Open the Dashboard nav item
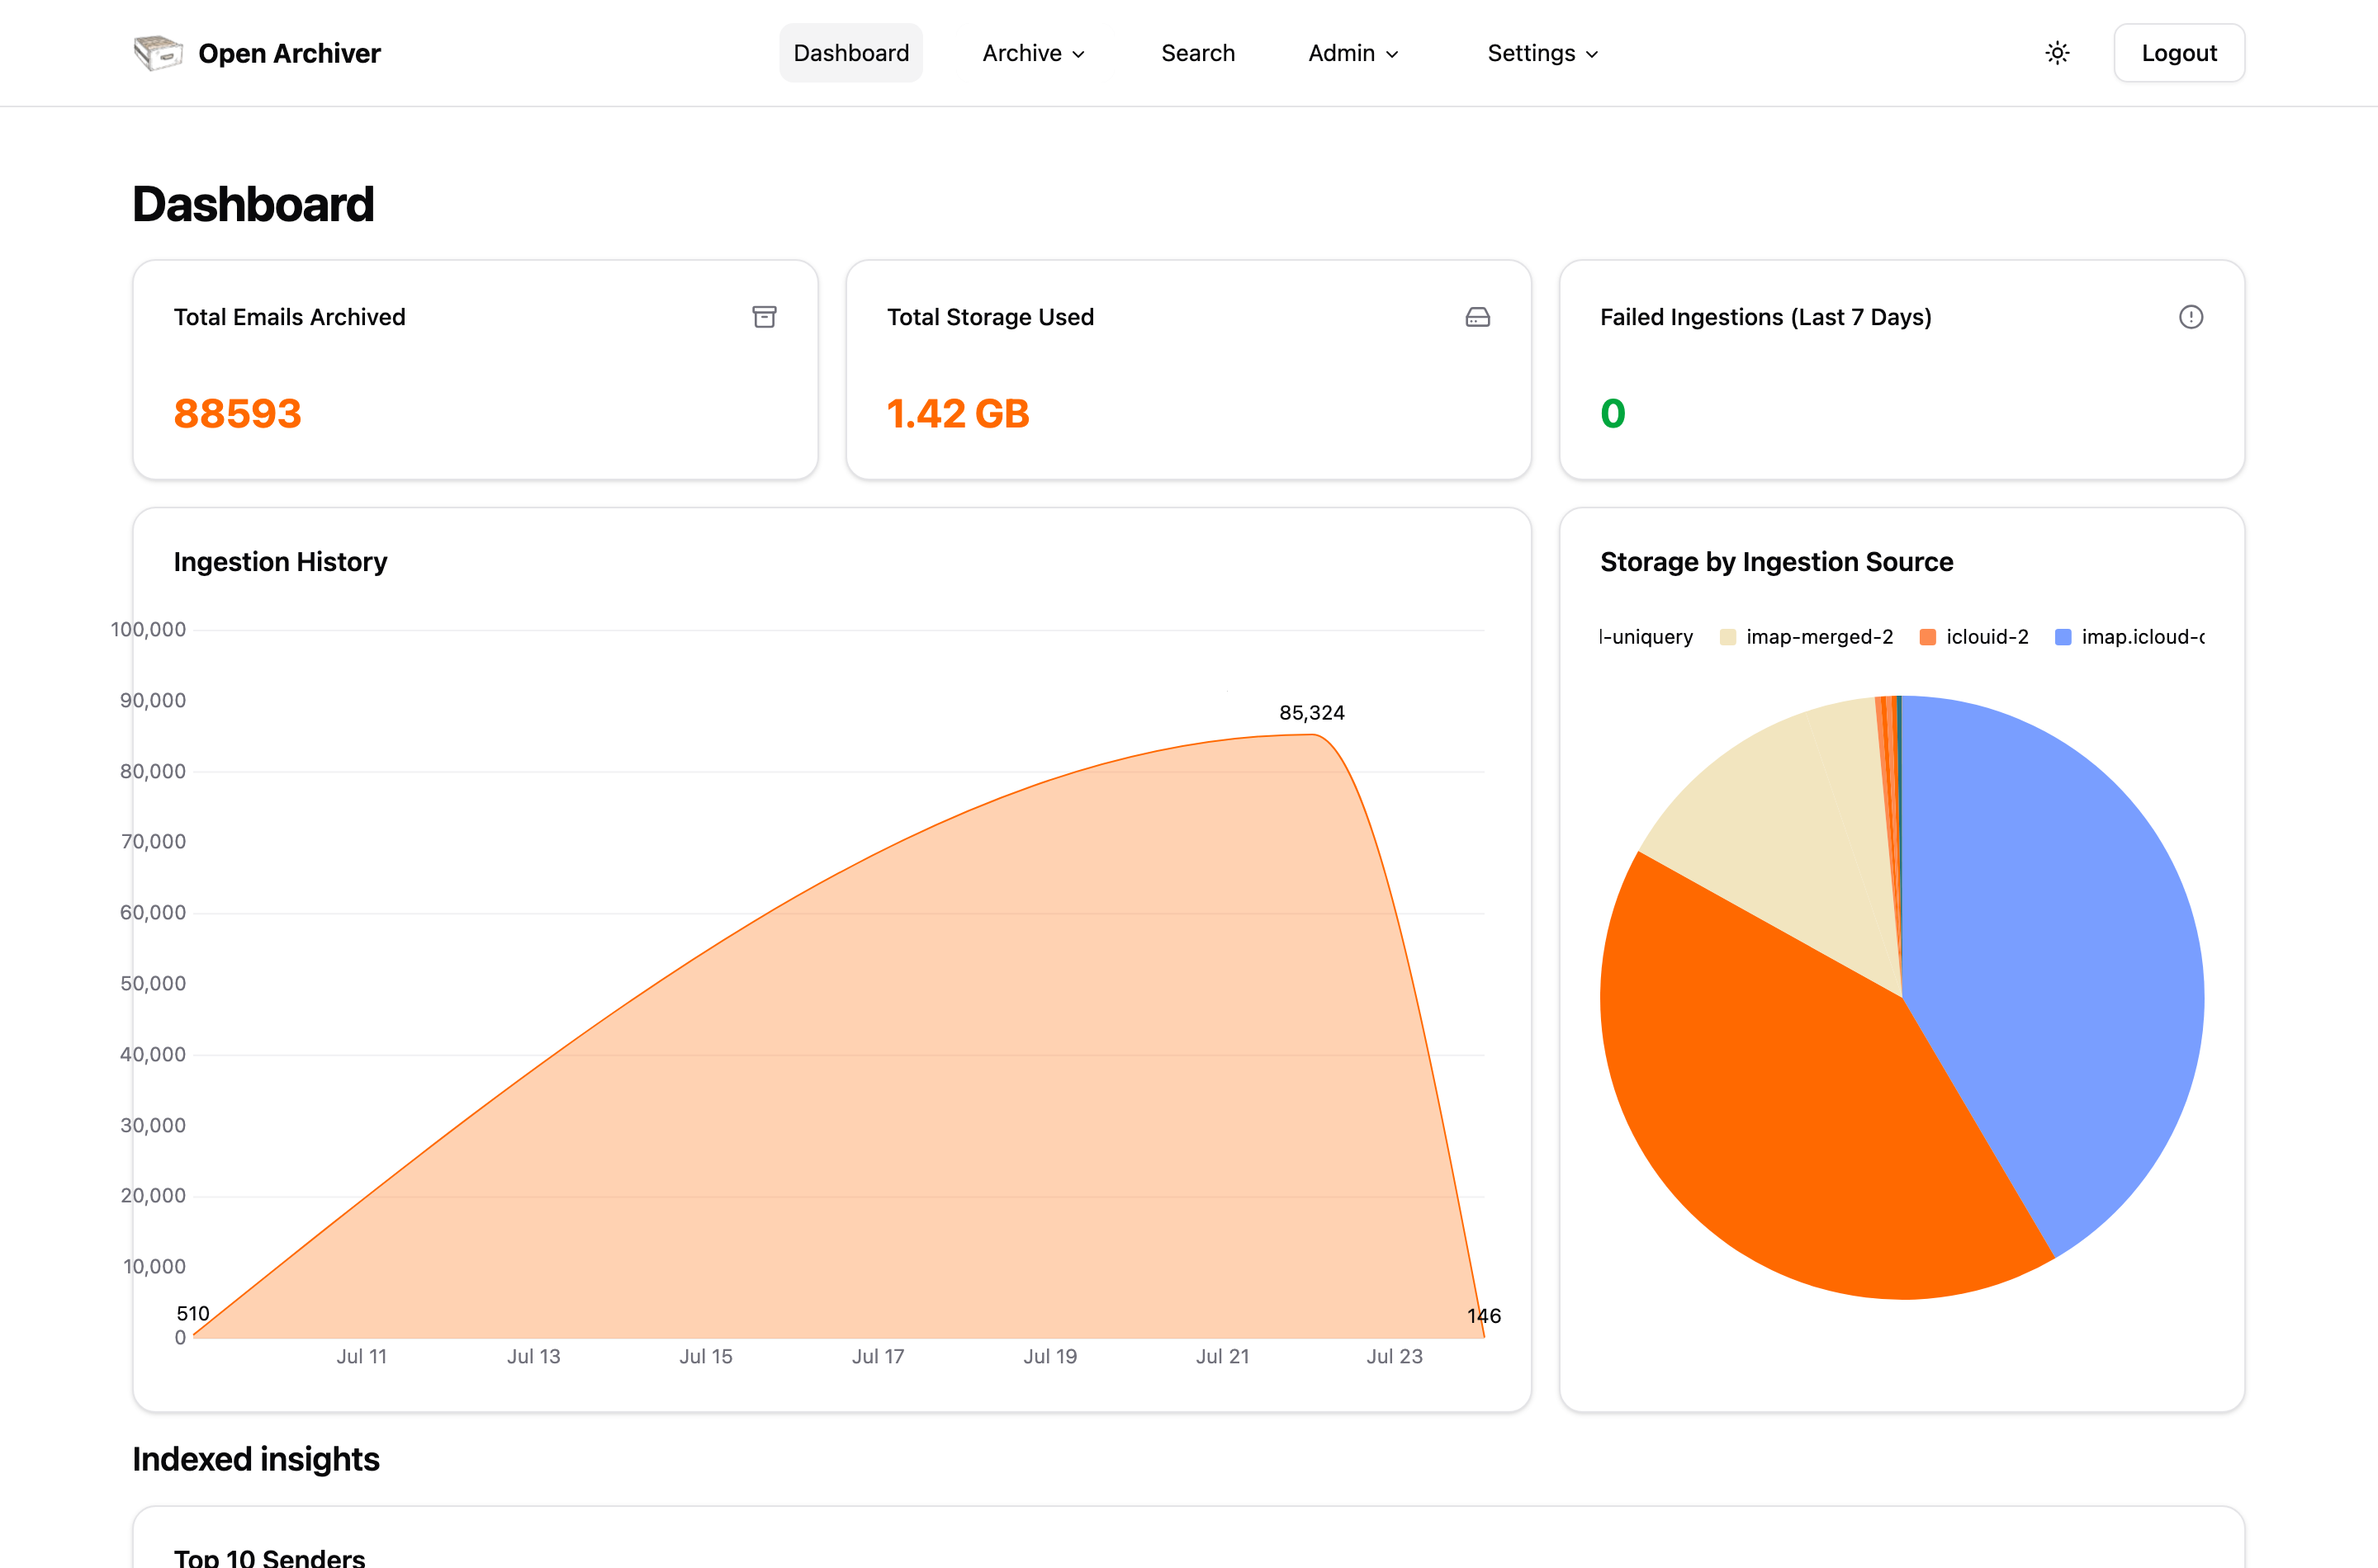Image resolution: width=2378 pixels, height=1568 pixels. coord(851,53)
